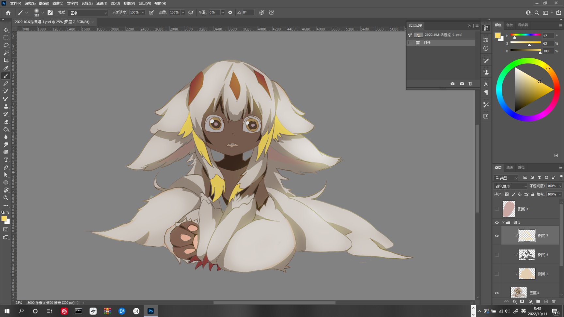
Task: Select the Eraser tool
Action: click(x=6, y=122)
